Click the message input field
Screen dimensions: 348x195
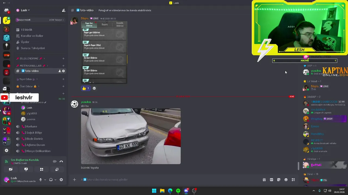(169, 180)
